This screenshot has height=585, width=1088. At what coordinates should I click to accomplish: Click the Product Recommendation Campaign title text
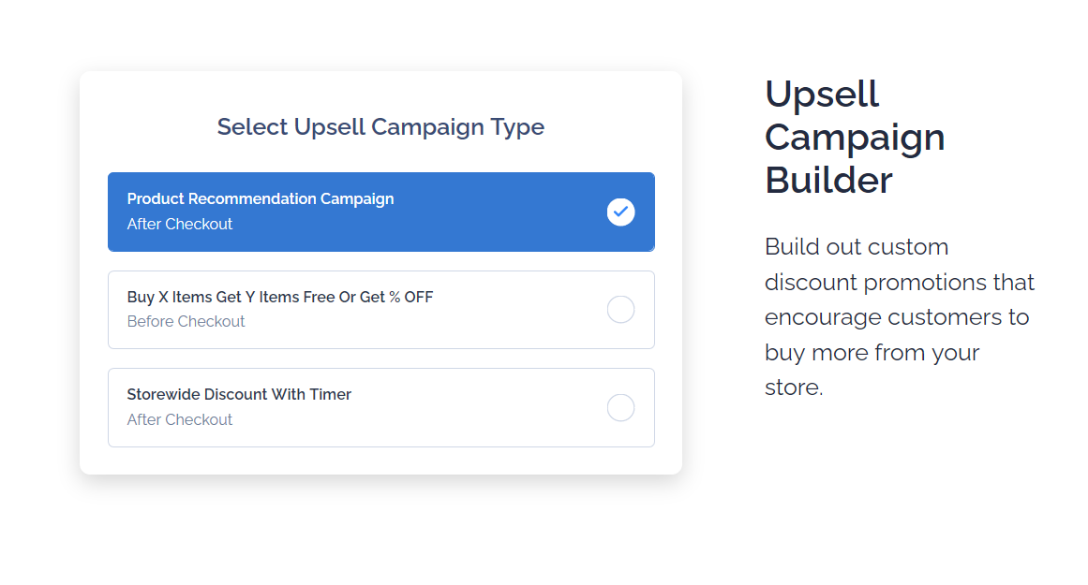(261, 199)
